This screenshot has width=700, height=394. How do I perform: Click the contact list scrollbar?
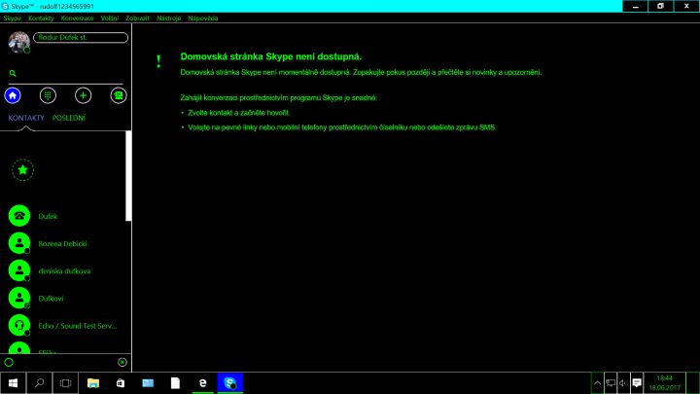[128, 175]
